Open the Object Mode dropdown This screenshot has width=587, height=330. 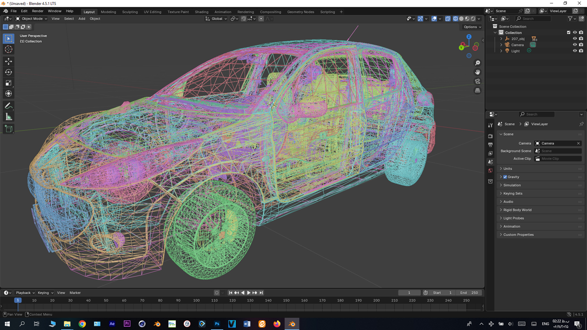click(31, 19)
